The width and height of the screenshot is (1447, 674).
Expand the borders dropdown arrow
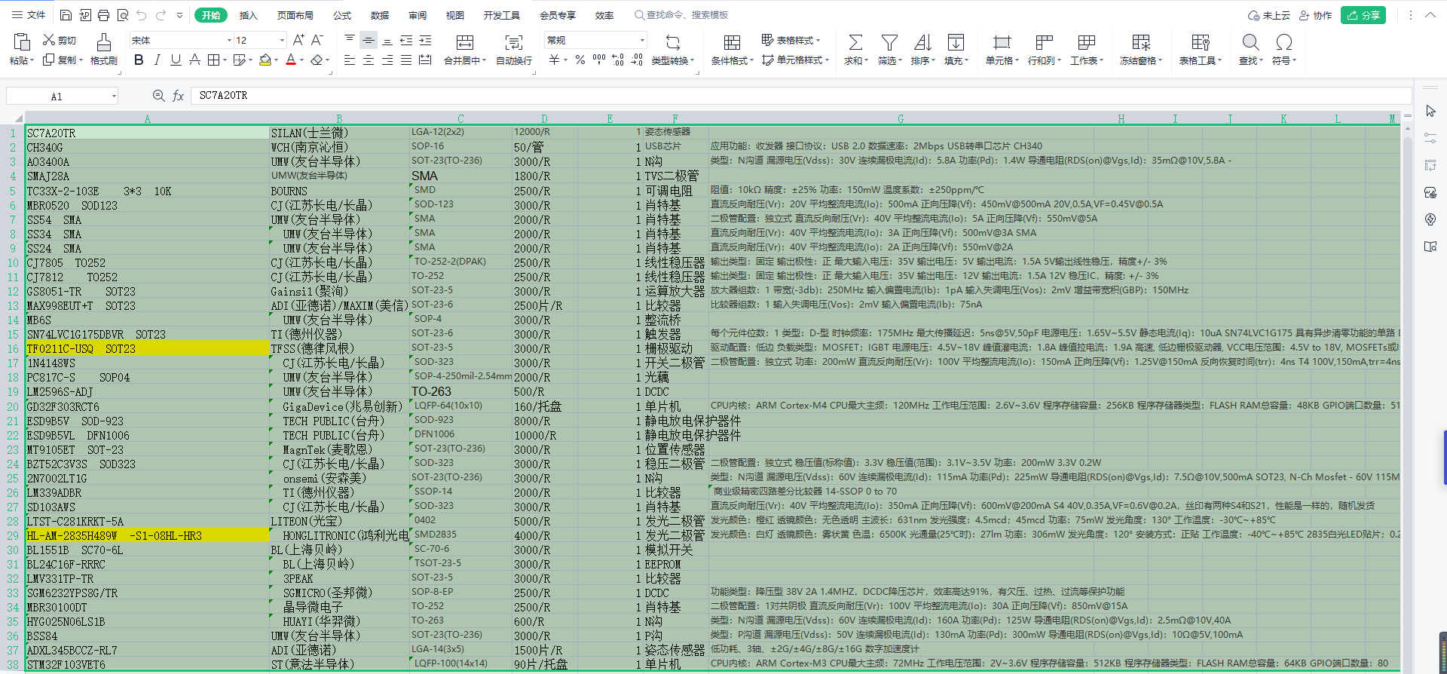pyautogui.click(x=225, y=60)
